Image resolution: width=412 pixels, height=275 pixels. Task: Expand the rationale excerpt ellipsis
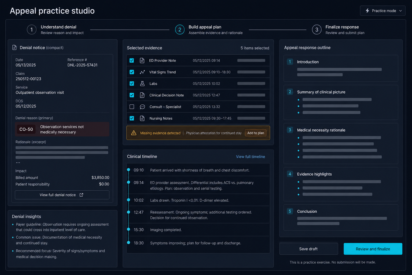coord(18,163)
